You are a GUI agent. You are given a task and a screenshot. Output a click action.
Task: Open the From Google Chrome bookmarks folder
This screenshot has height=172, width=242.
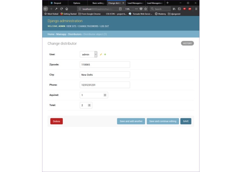[89, 14]
